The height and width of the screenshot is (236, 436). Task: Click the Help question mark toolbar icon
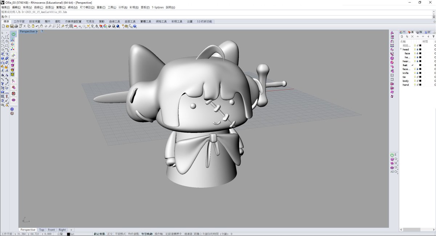point(135,26)
